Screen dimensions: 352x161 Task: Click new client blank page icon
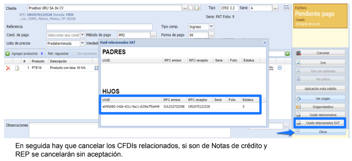click(191, 8)
